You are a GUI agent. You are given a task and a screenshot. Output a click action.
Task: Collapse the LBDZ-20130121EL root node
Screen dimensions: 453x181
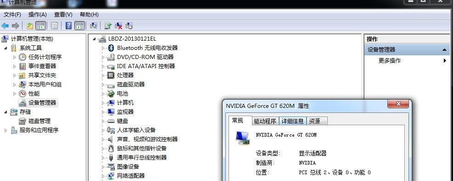pos(94,39)
